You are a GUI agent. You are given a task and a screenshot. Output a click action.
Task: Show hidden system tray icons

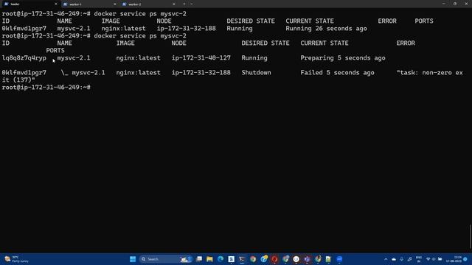click(386, 259)
